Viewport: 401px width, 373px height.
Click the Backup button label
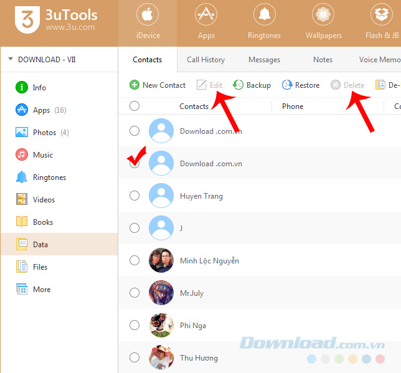point(258,85)
